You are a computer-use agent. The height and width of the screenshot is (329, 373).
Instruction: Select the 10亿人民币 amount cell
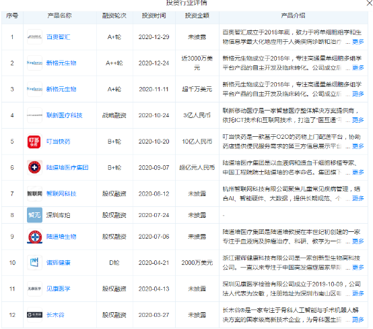(197, 142)
